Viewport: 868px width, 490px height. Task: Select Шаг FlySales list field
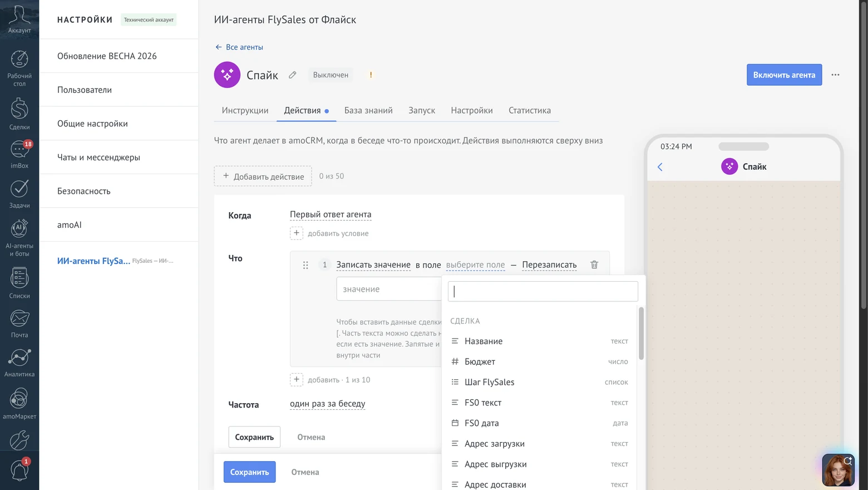[x=539, y=382]
